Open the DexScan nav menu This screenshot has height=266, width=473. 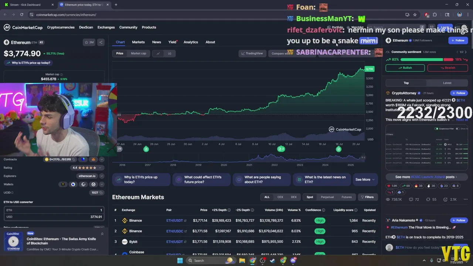(x=86, y=27)
